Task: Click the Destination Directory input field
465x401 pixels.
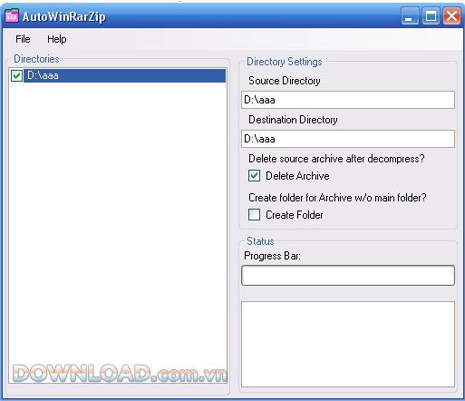Action: coord(348,139)
